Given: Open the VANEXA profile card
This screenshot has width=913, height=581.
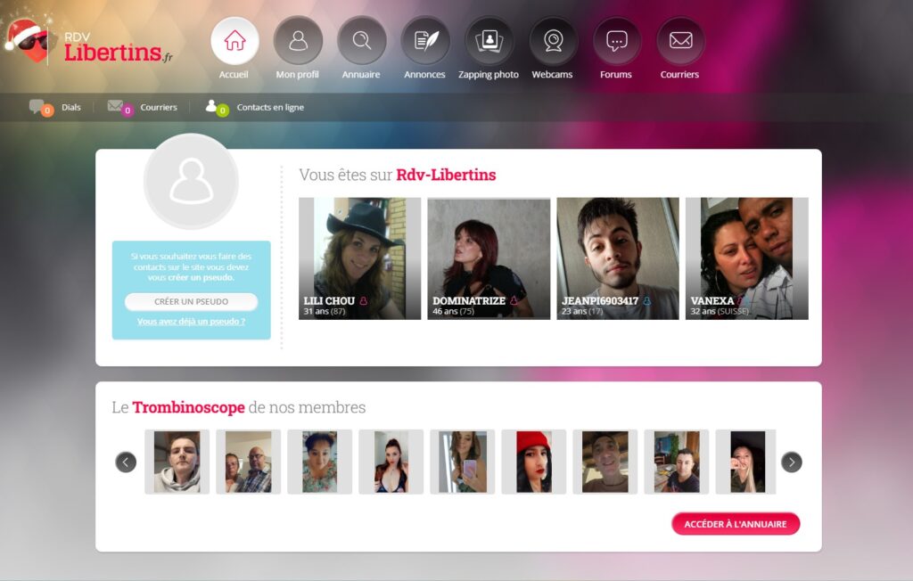Looking at the screenshot, I should [x=747, y=258].
